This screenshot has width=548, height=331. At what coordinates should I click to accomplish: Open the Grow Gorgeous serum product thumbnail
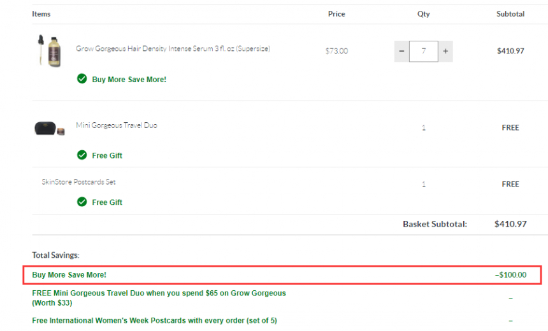pyautogui.click(x=49, y=51)
